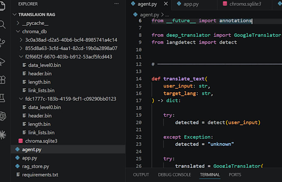Screen dimensions: 282x182
Task: Open the Source Control view
Action: [x=2, y=43]
